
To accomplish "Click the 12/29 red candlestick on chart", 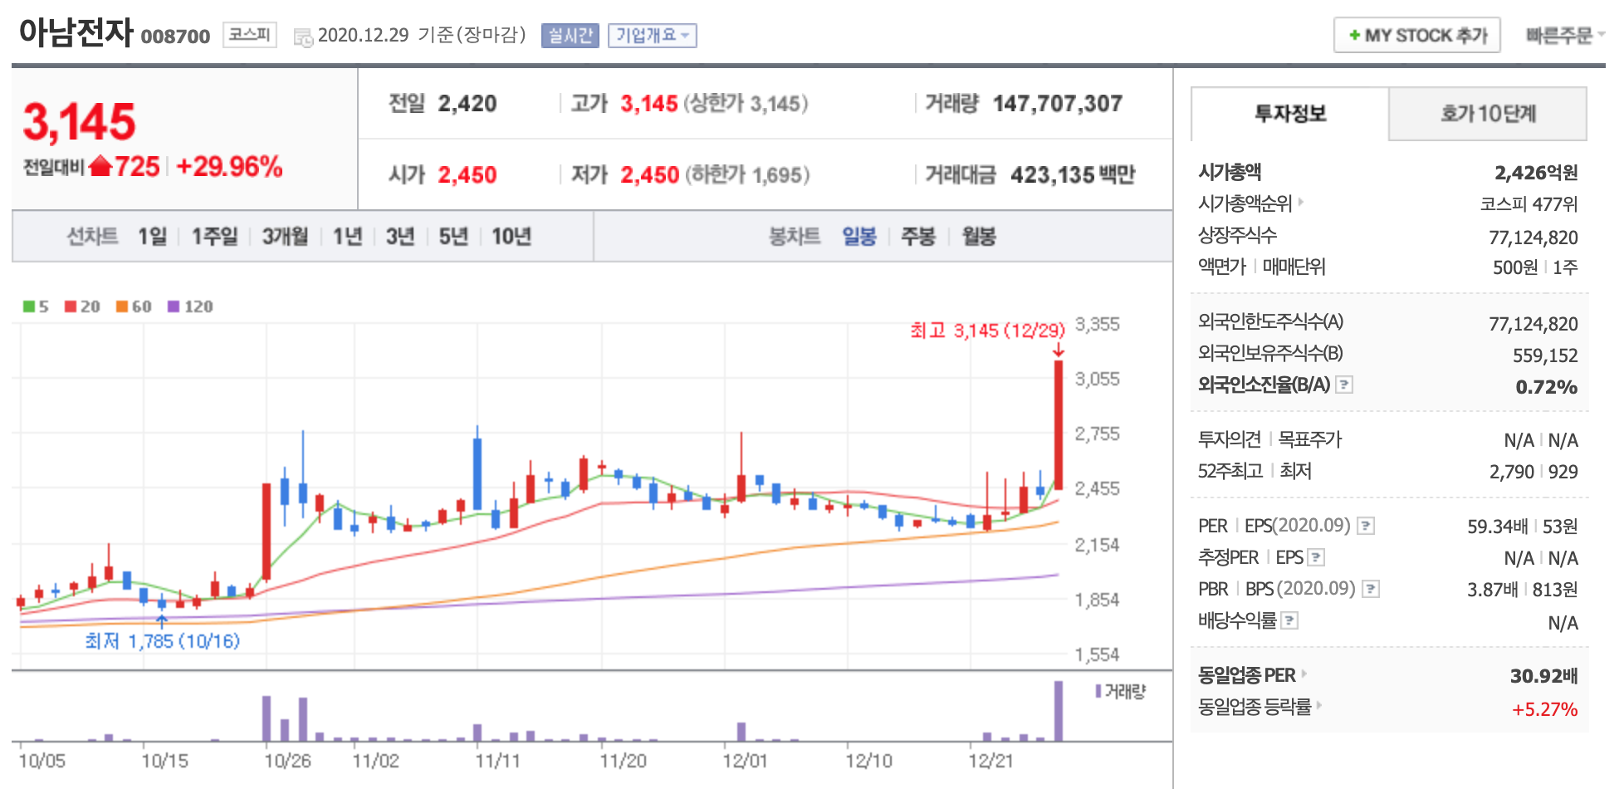I will [x=1059, y=424].
